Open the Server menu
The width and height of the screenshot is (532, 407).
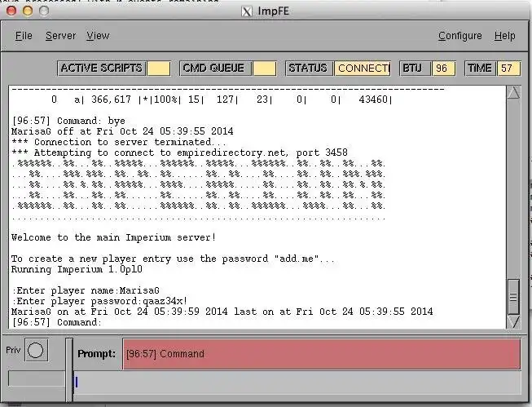(x=61, y=36)
